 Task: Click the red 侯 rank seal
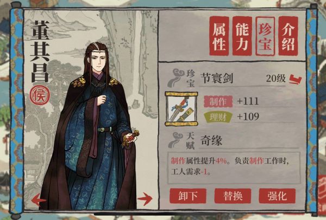click(x=40, y=95)
